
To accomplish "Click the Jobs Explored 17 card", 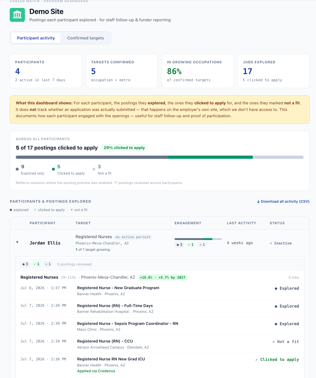I will 273,71.
